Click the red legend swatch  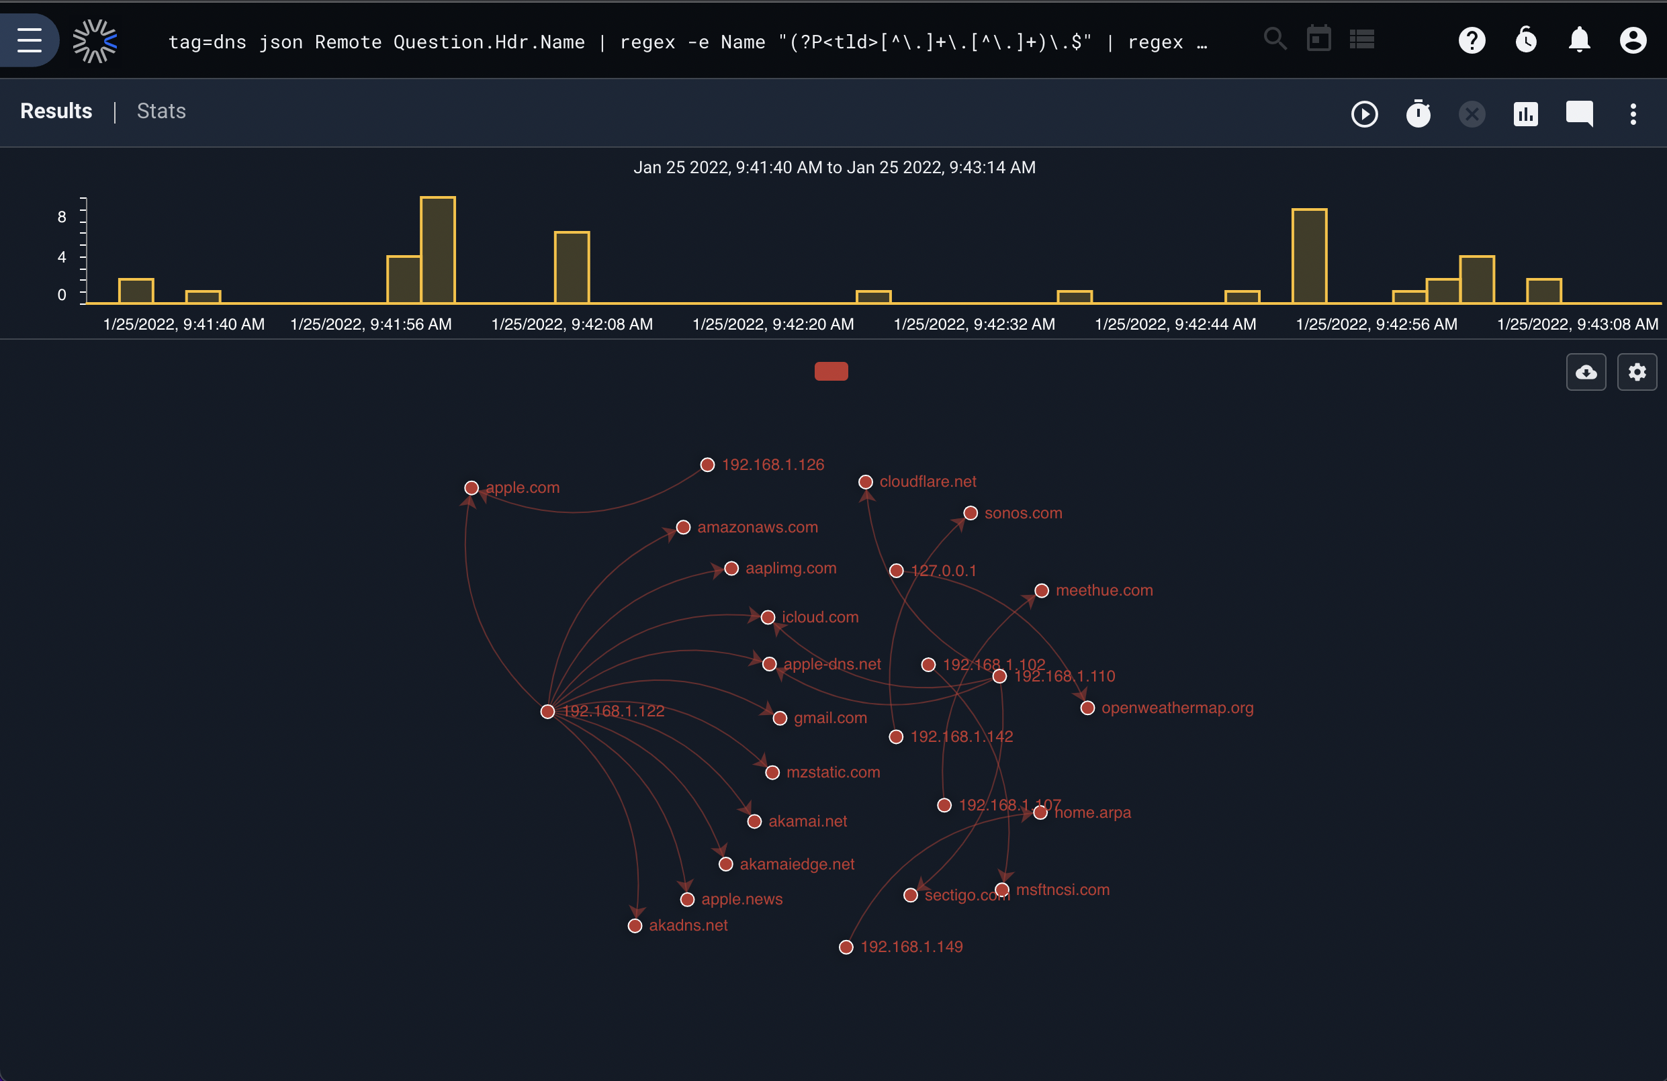coord(831,371)
